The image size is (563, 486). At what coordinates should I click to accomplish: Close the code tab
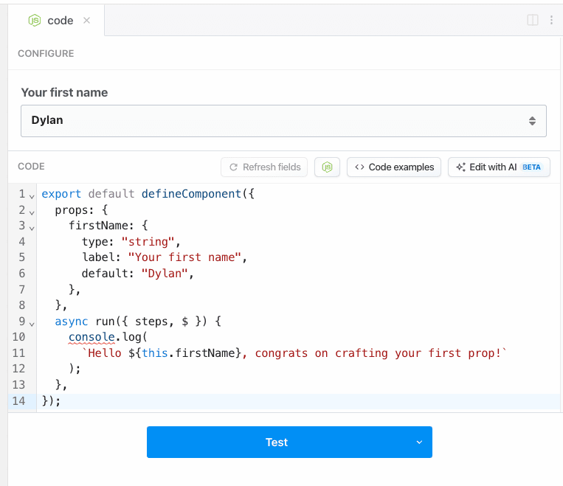[x=86, y=21]
